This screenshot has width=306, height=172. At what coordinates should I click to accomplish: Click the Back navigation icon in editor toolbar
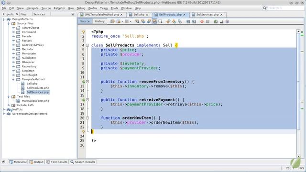[119, 21]
